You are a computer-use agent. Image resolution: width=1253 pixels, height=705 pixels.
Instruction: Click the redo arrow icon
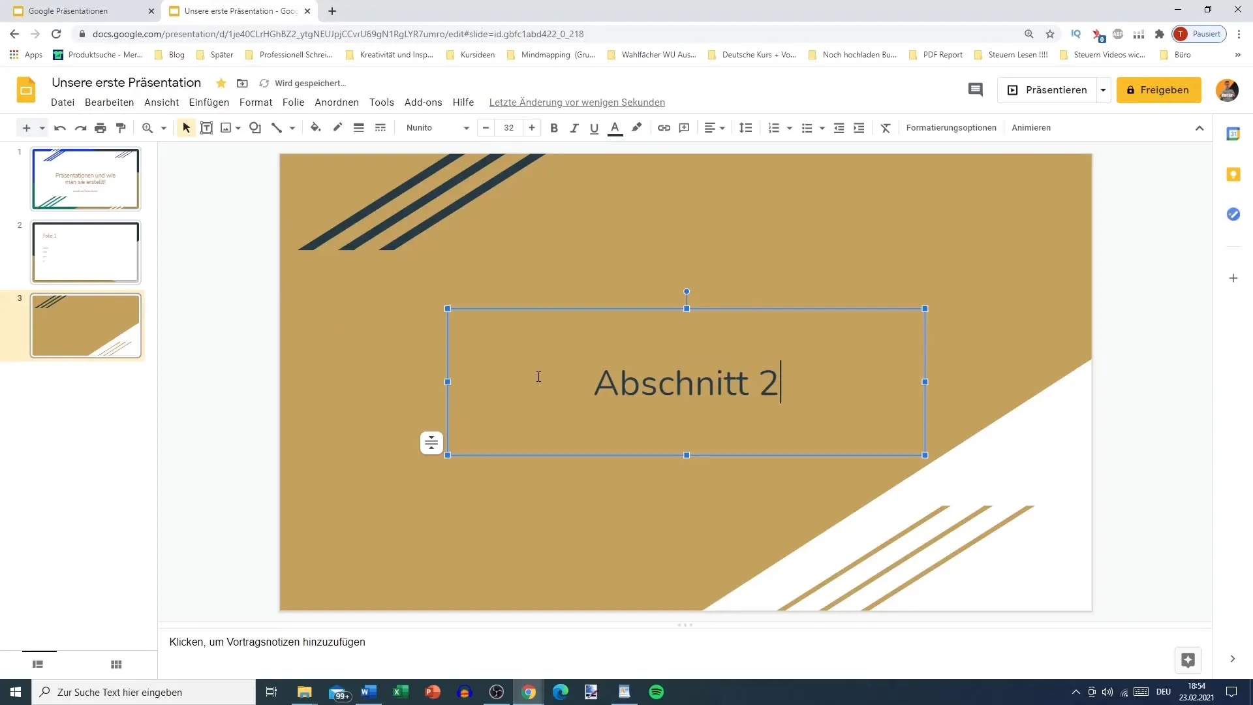(x=80, y=128)
